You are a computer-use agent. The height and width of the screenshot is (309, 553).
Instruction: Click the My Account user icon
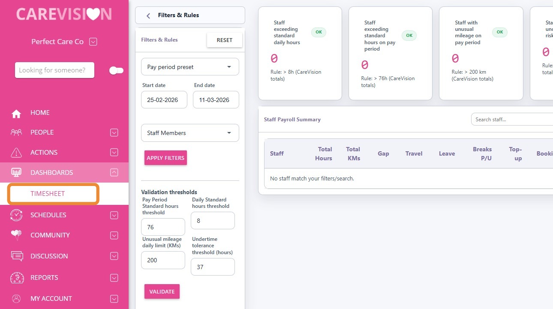pos(16,299)
